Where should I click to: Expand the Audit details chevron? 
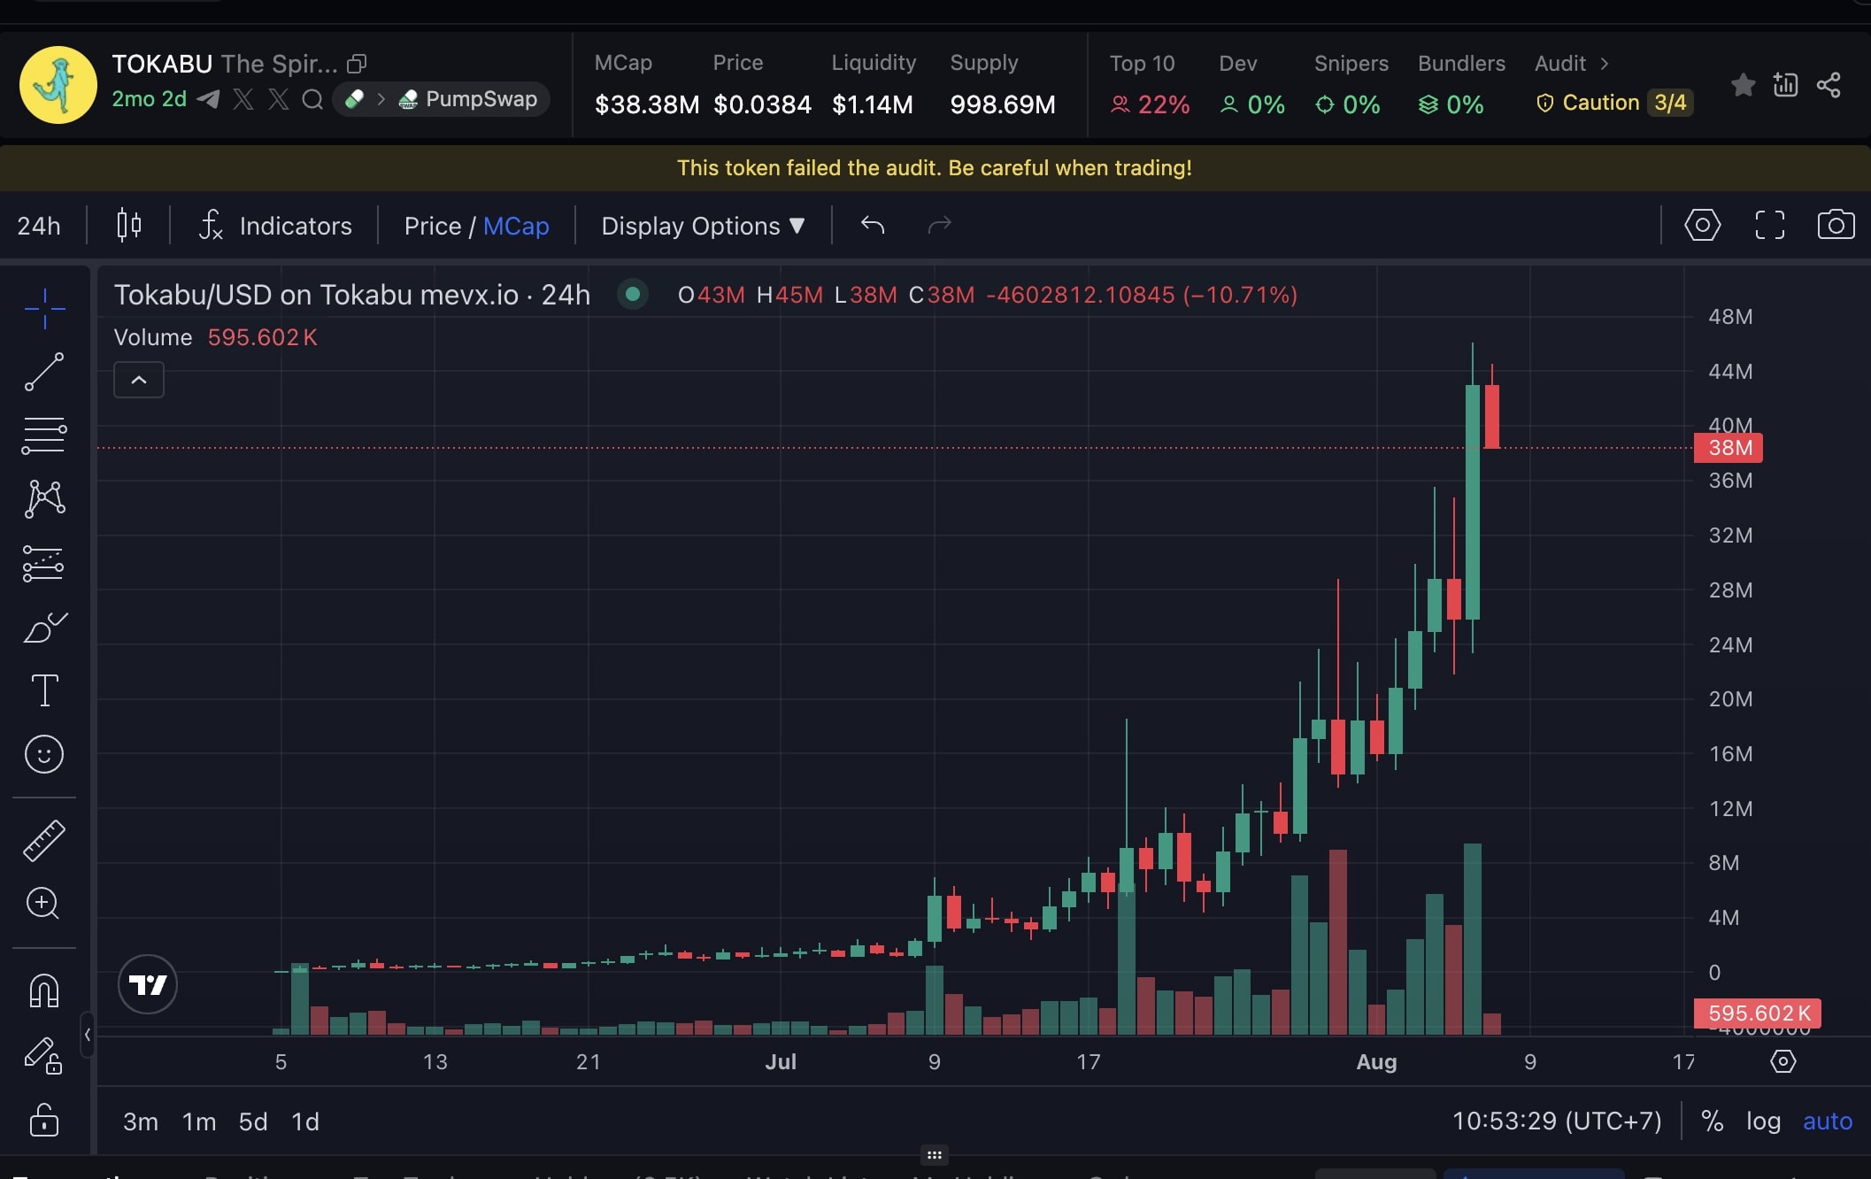point(1604,64)
